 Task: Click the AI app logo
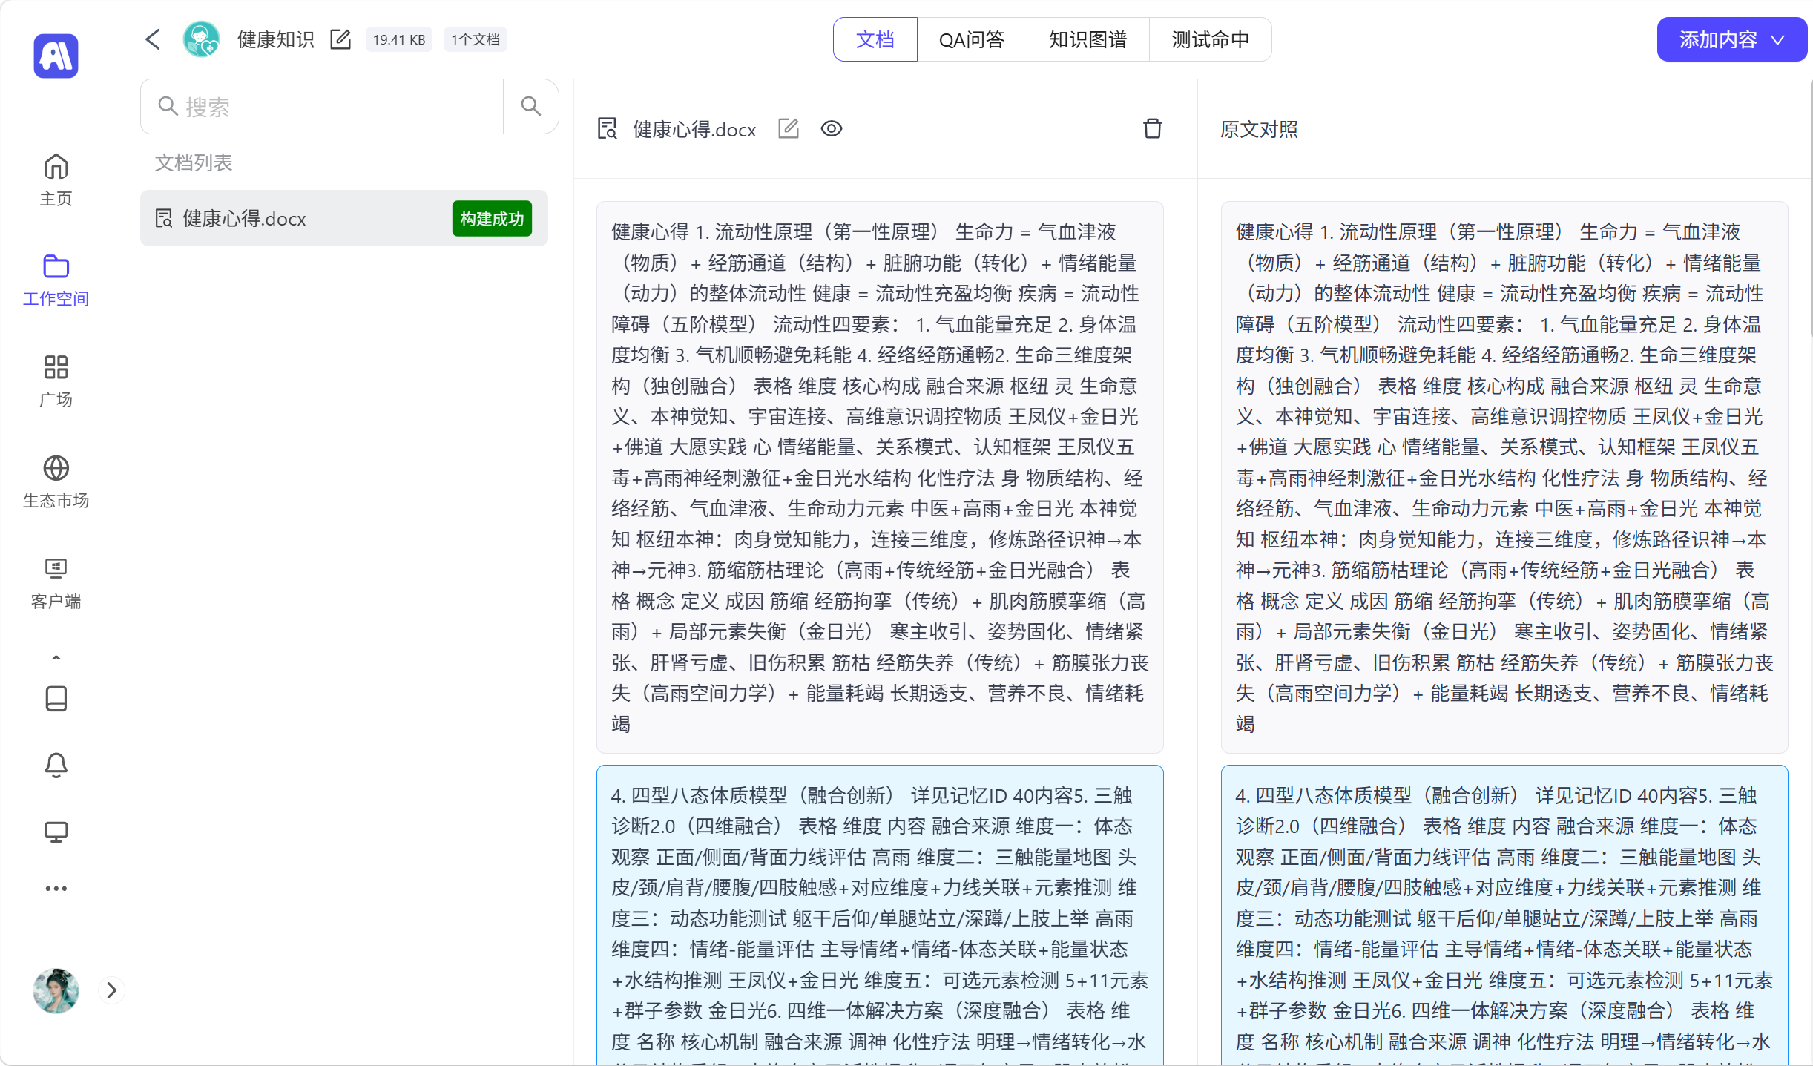click(56, 56)
